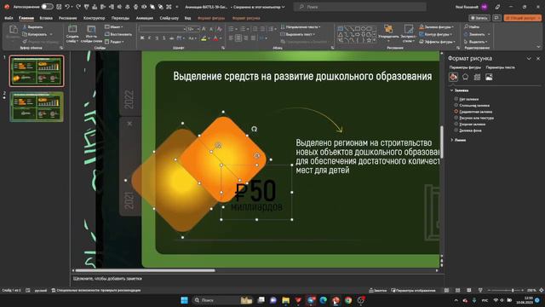Viewport: 545px width, 307px height.
Task: Click the Общий доступ share button
Action: [522, 18]
